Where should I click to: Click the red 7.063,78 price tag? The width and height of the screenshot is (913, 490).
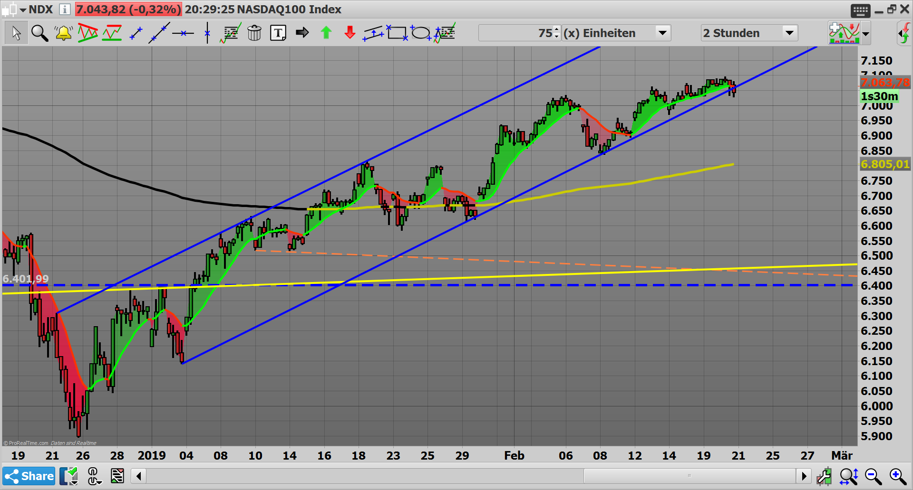[x=885, y=83]
